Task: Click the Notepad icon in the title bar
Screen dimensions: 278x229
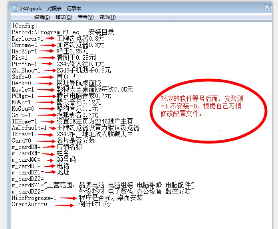Action: (x=15, y=8)
